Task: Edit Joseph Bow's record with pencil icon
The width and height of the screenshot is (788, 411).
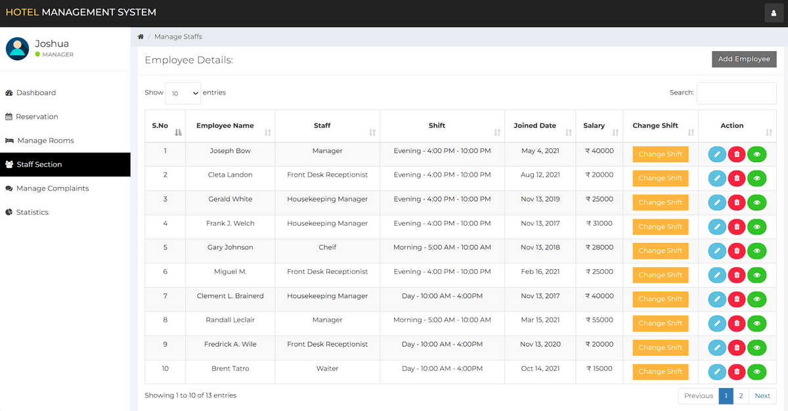Action: 717,154
